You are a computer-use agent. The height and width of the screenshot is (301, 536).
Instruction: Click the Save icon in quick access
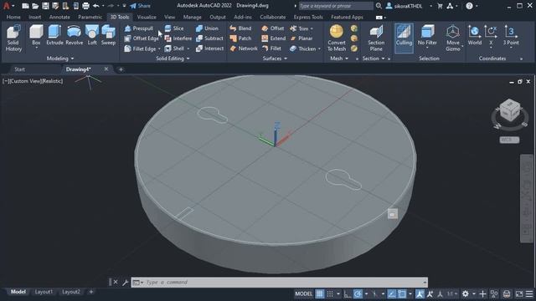coord(45,6)
